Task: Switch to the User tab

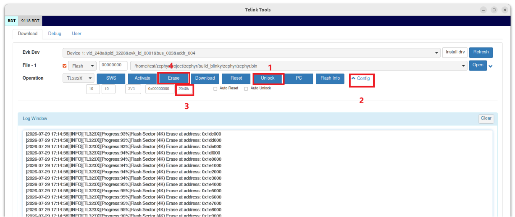Action: [x=76, y=34]
